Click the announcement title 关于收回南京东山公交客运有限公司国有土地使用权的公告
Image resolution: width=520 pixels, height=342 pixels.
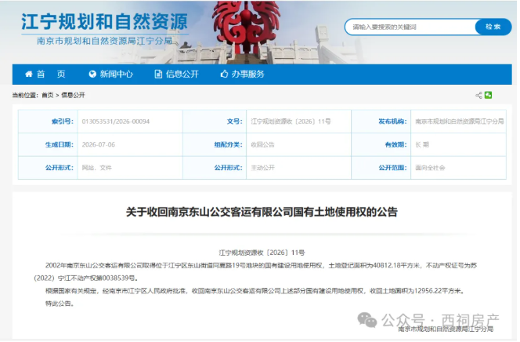click(262, 212)
